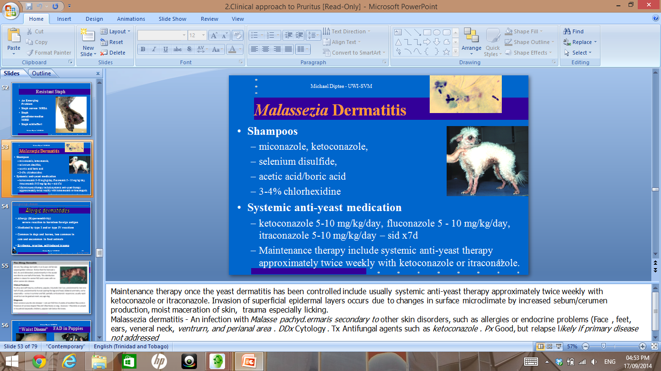
Task: Expand the Layout dropdown
Action: [x=117, y=31]
